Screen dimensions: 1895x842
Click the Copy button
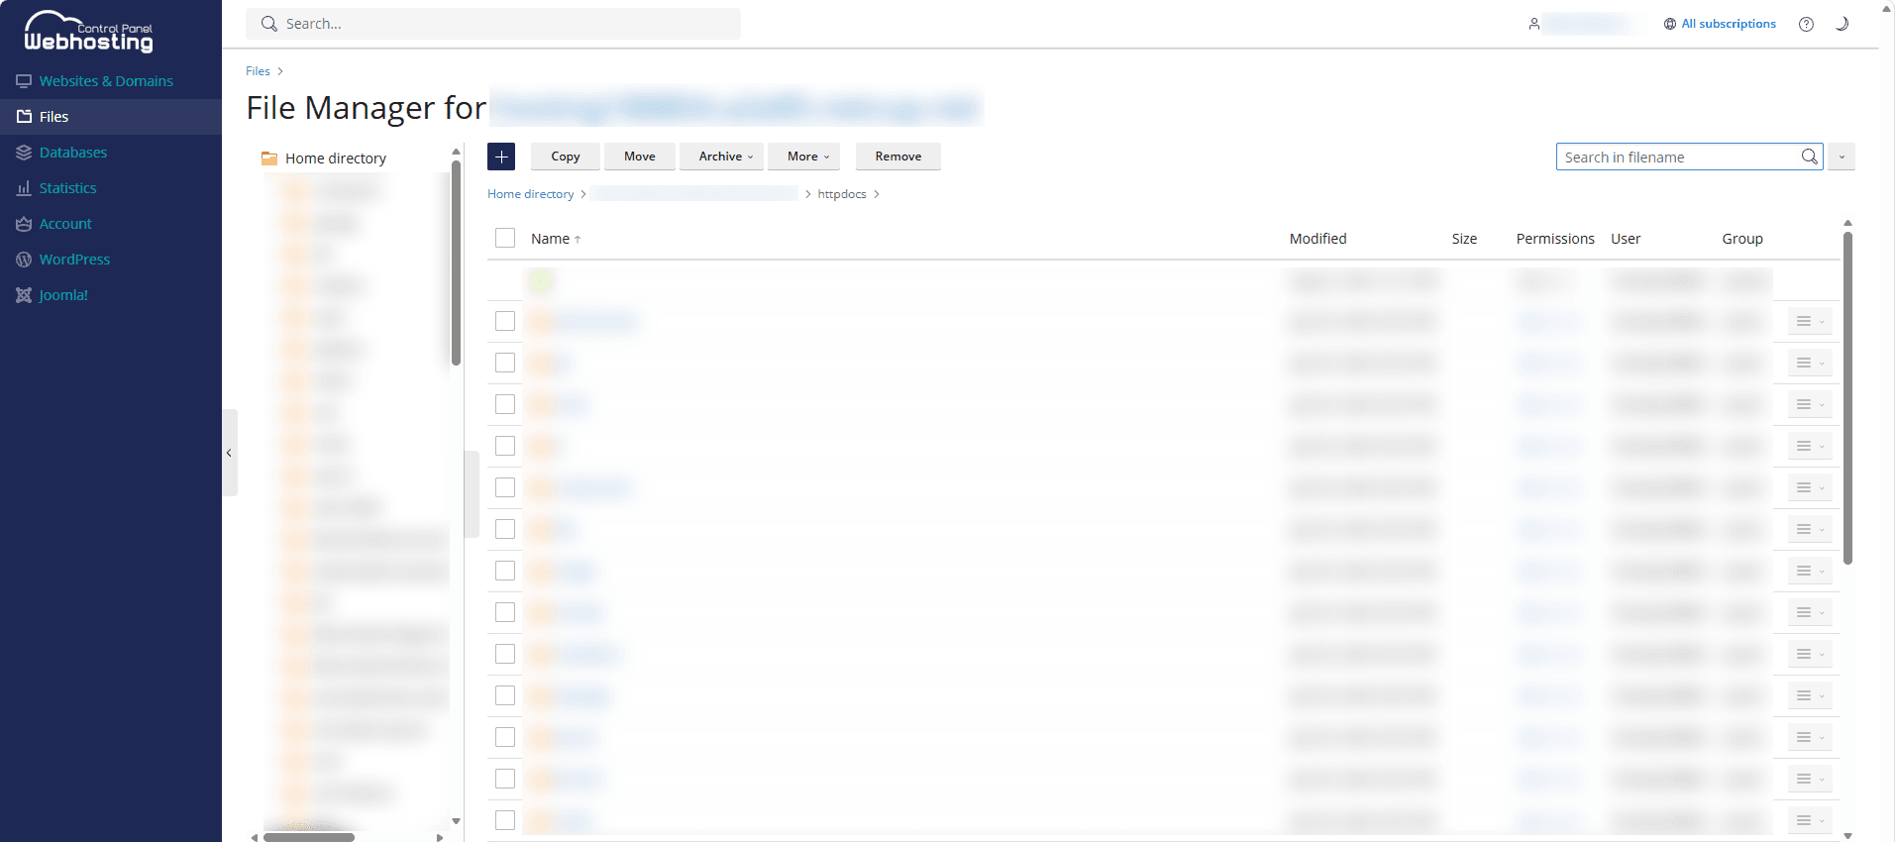point(566,157)
